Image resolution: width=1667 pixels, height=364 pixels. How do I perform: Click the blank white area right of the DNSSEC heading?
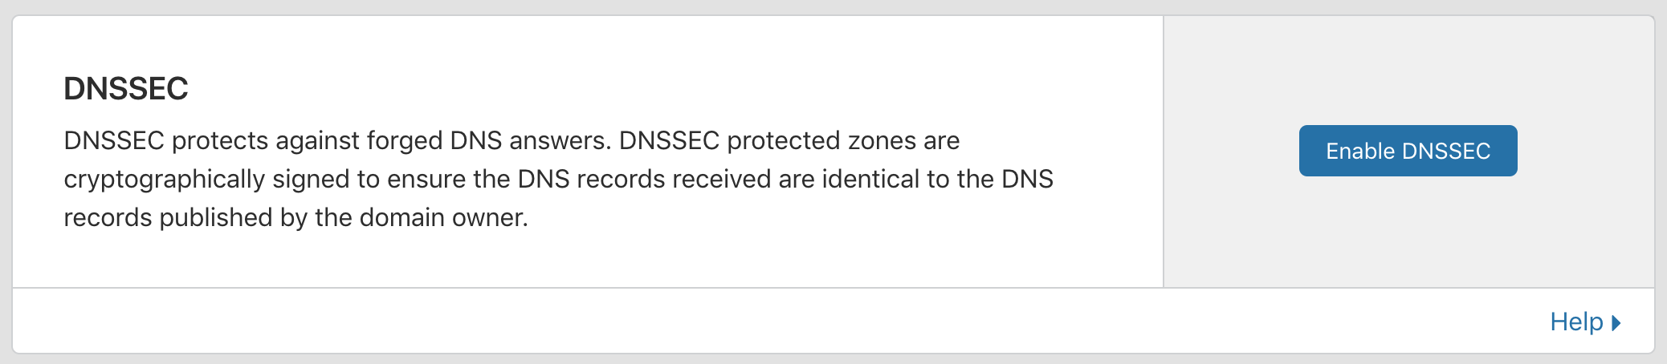tap(642, 88)
